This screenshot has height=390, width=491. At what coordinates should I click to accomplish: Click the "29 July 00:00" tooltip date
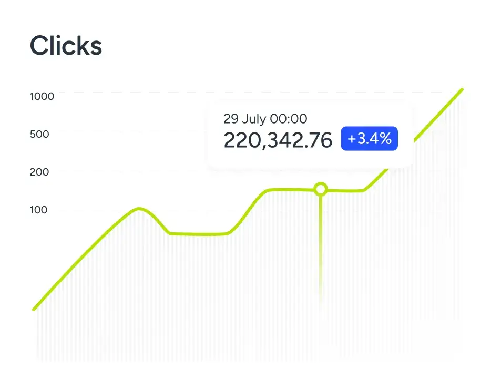coord(265,119)
